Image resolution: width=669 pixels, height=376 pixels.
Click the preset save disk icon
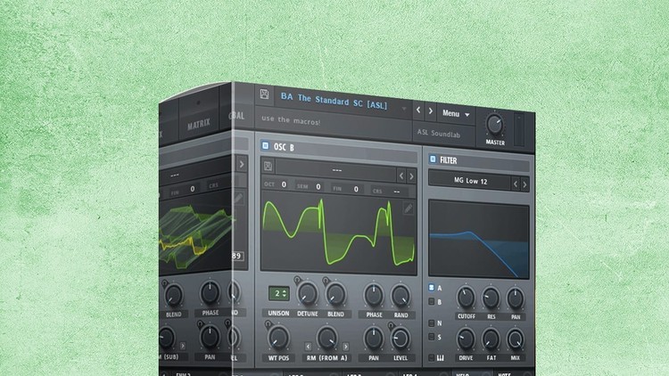pyautogui.click(x=265, y=94)
